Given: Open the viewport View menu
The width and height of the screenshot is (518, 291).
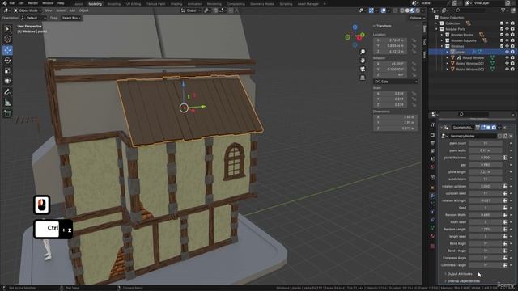Looking at the screenshot, I should (49, 11).
